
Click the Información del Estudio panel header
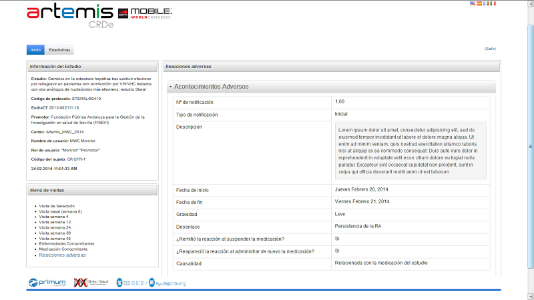click(92, 66)
